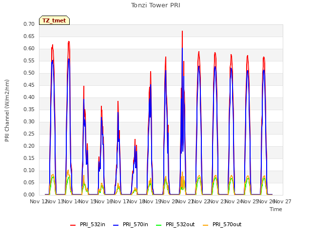This screenshot has width=312, height=234.
Task: Click the blue PRI_570in legend swatch
Action: 116,225
